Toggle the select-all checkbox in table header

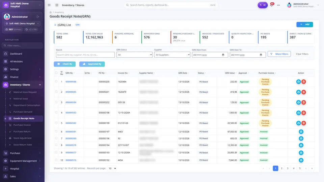coord(56,73)
